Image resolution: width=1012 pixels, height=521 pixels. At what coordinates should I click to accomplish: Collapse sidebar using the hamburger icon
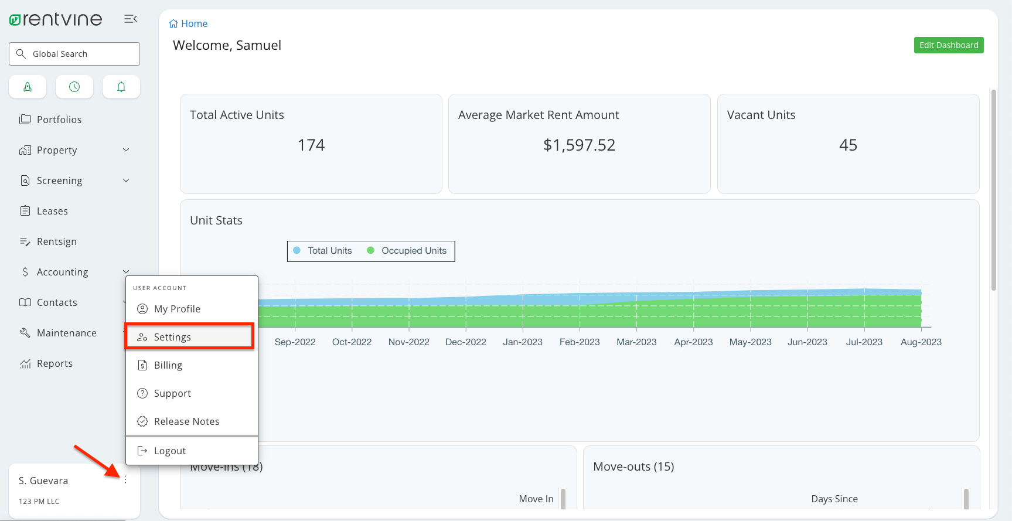click(130, 19)
